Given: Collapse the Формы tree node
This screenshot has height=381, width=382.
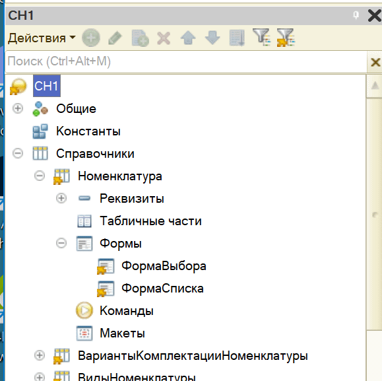Looking at the screenshot, I should [61, 243].
